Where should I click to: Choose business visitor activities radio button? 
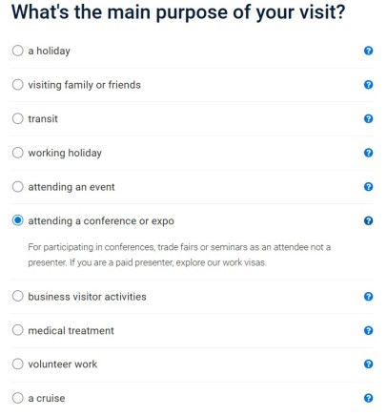click(x=18, y=296)
